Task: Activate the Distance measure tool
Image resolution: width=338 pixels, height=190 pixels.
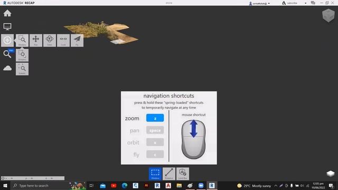Action: pyautogui.click(x=169, y=174)
